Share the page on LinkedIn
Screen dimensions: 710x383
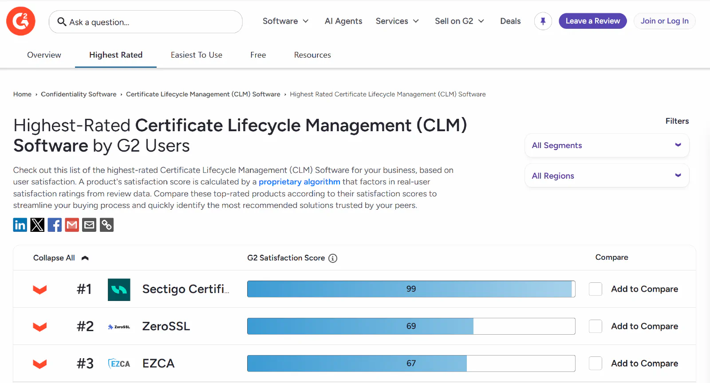(20, 225)
